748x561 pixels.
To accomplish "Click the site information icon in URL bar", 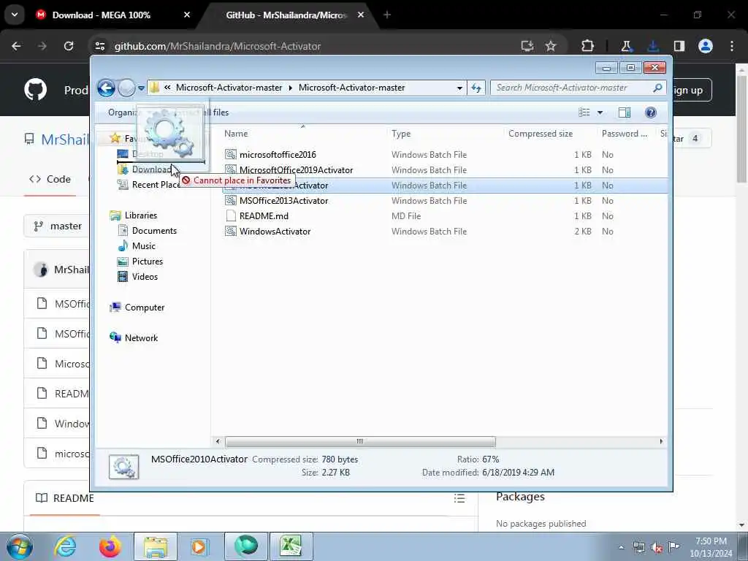I will [x=99, y=46].
